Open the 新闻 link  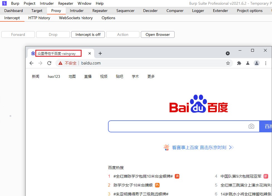(x=36, y=76)
